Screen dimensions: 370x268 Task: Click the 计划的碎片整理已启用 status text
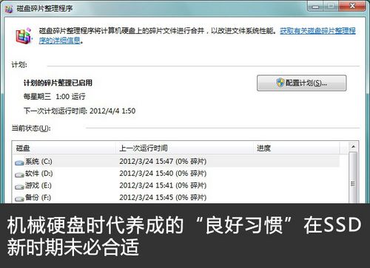click(x=58, y=83)
